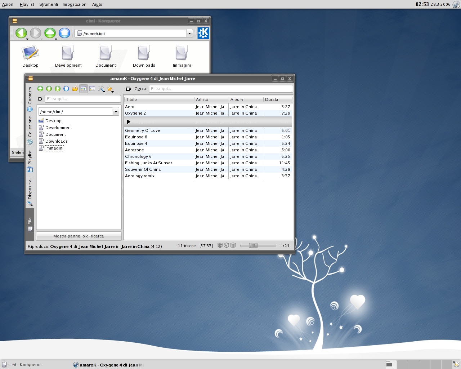Click the 02:53 clock in the top panel
The image size is (461, 369).
click(x=422, y=4)
